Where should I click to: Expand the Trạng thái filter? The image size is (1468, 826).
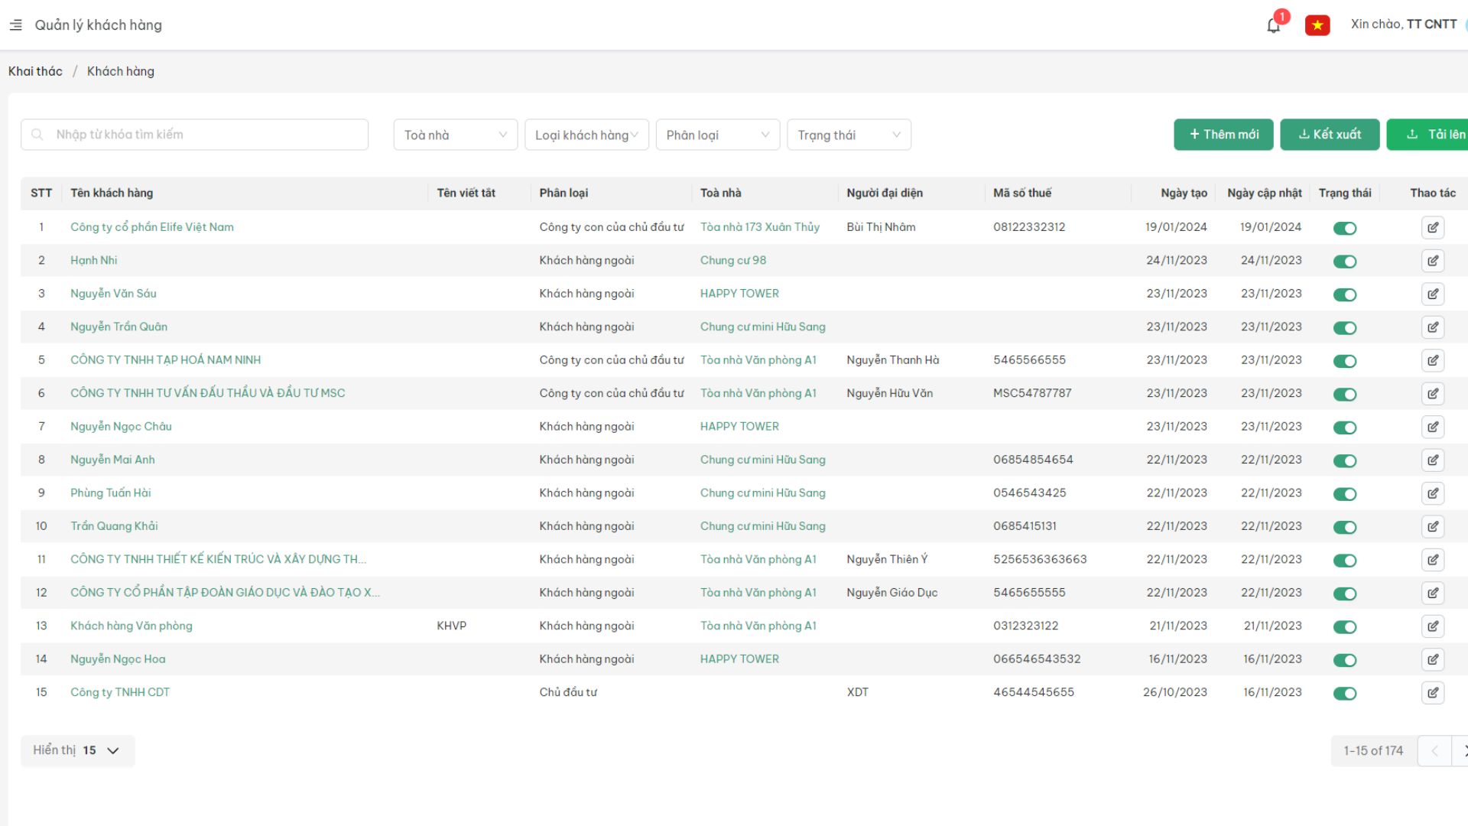[x=849, y=135]
